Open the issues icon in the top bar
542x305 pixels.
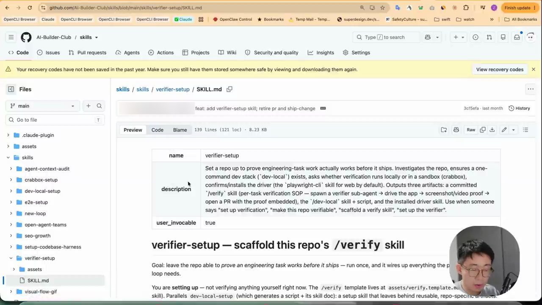point(476,37)
